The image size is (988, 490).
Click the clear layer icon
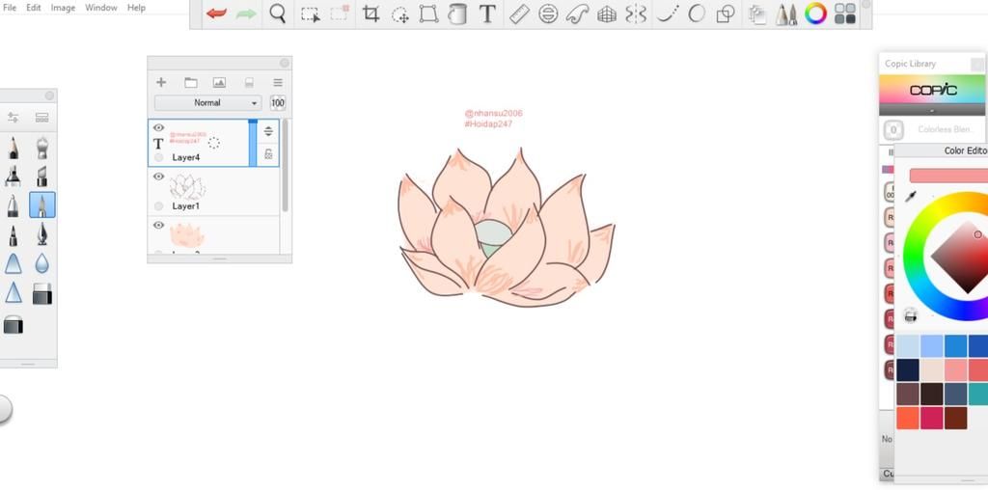tap(249, 83)
